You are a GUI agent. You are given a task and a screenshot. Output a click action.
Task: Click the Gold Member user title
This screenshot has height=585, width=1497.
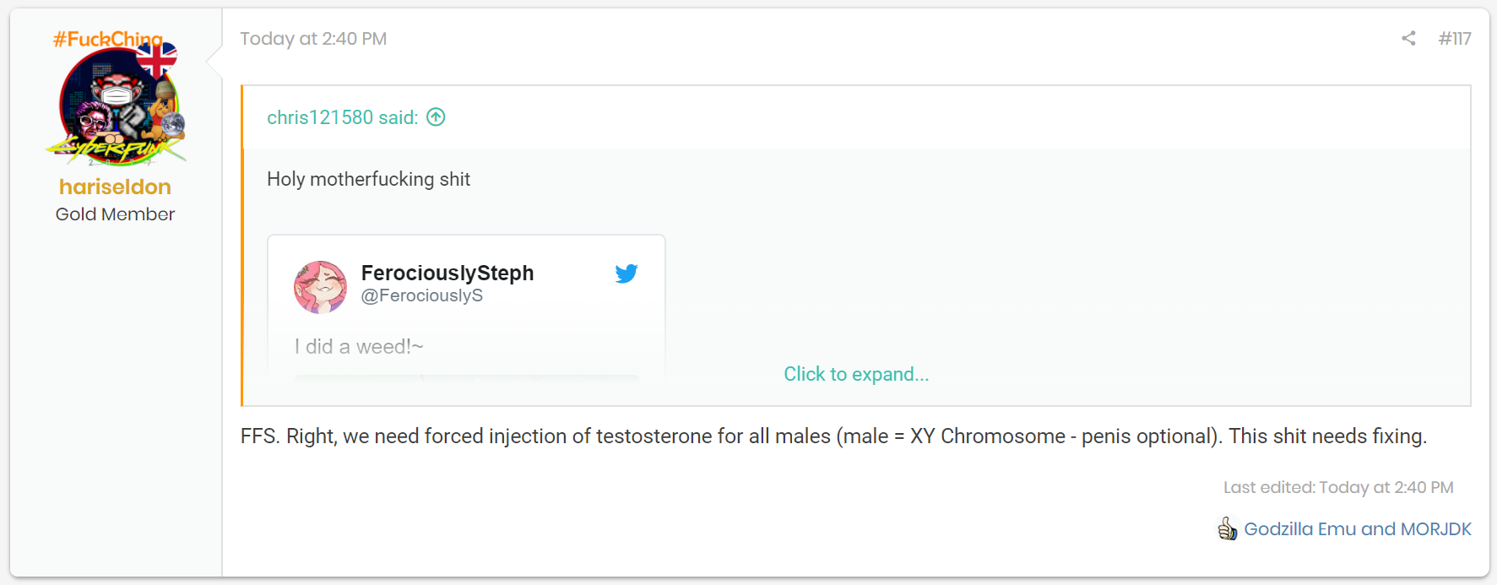click(116, 214)
